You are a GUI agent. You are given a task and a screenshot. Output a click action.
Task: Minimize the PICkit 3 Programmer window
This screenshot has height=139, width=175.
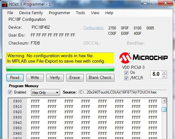pos(145,3)
